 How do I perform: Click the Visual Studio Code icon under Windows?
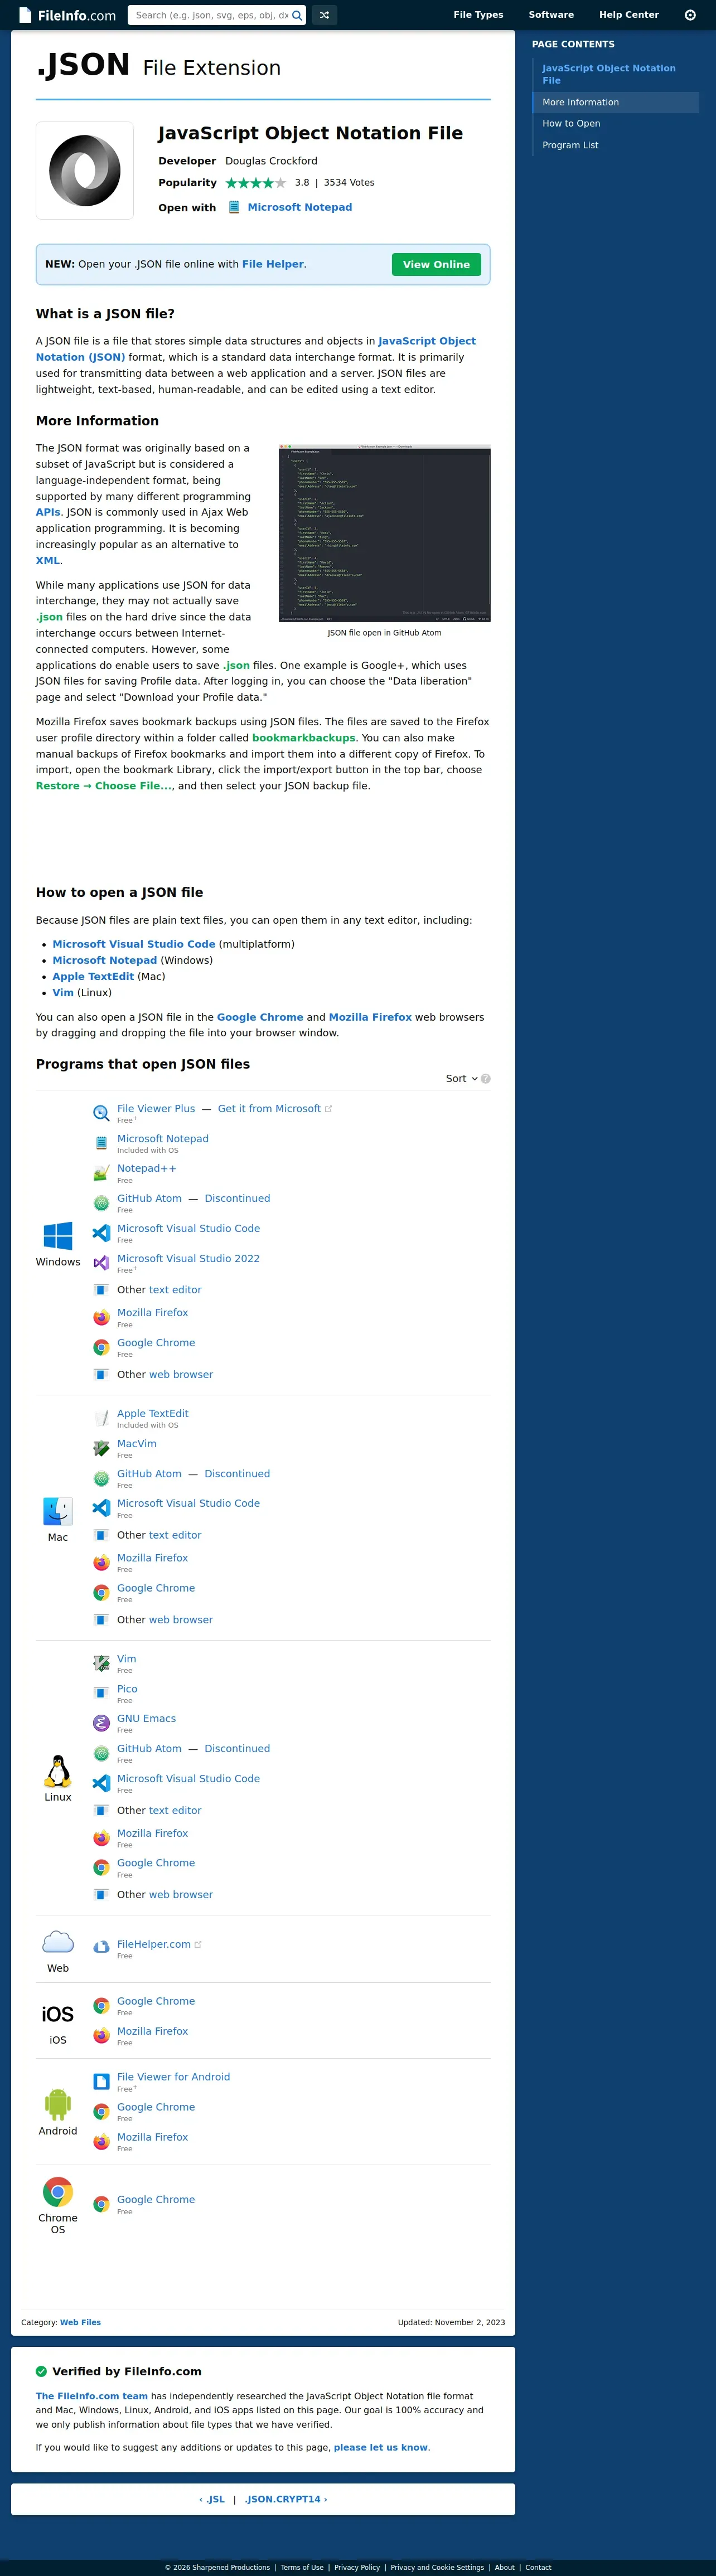[101, 1233]
